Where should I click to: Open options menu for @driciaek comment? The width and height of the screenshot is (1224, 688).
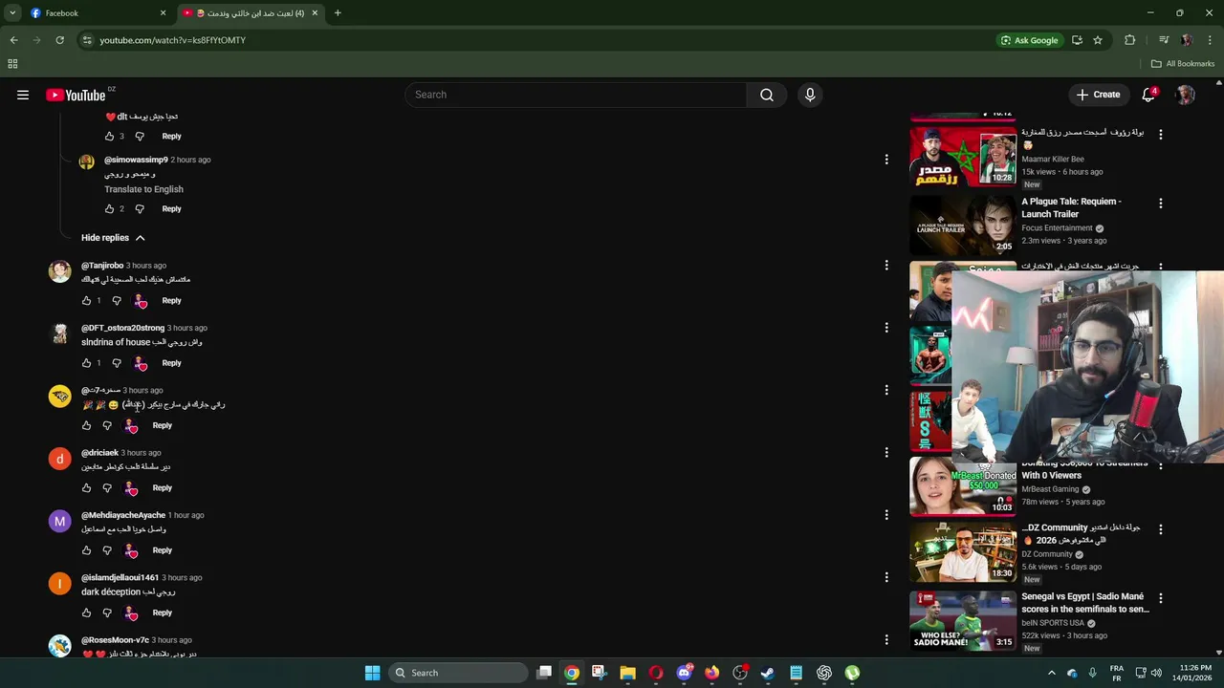886,453
